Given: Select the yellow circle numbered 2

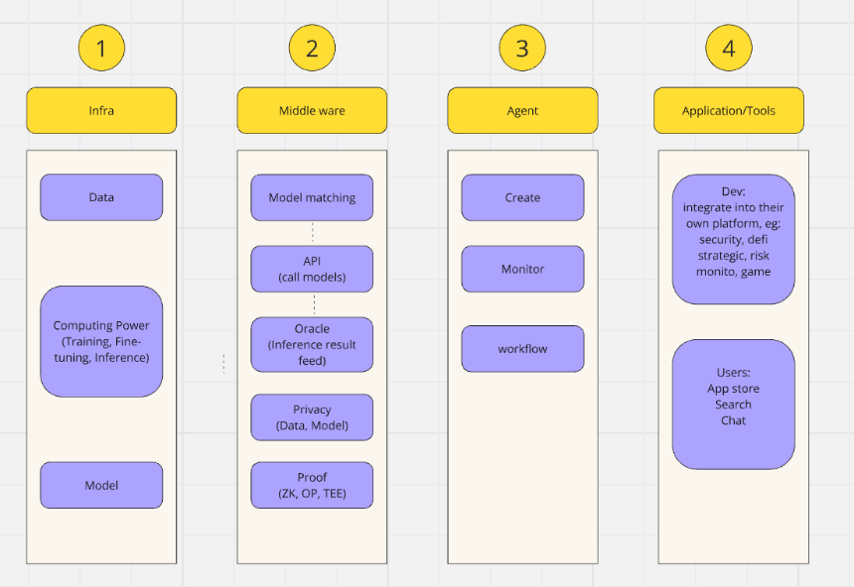Looking at the screenshot, I should 312,48.
